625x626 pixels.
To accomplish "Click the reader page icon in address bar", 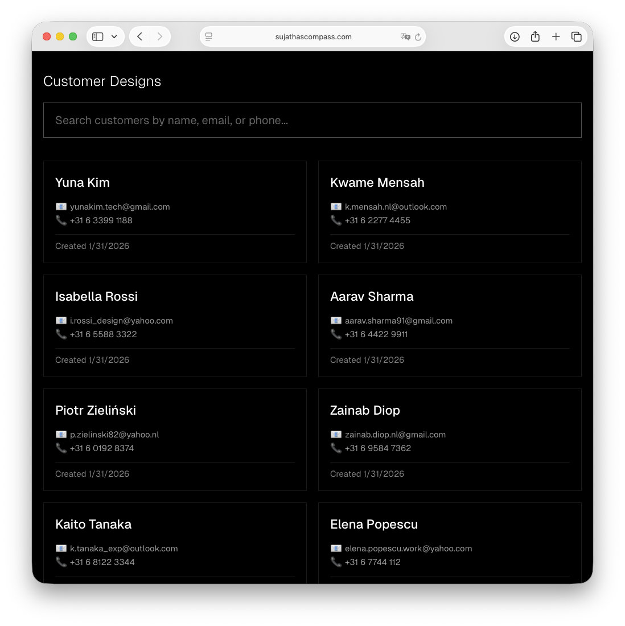I will pos(209,36).
